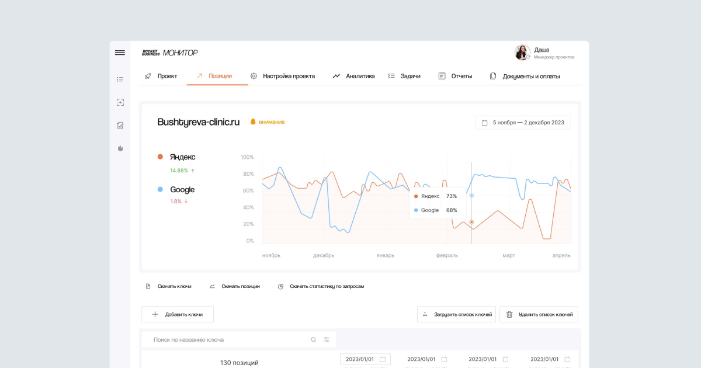701x368 pixels.
Task: Click the trash icon on Удалить список ключей
Action: (x=509, y=314)
